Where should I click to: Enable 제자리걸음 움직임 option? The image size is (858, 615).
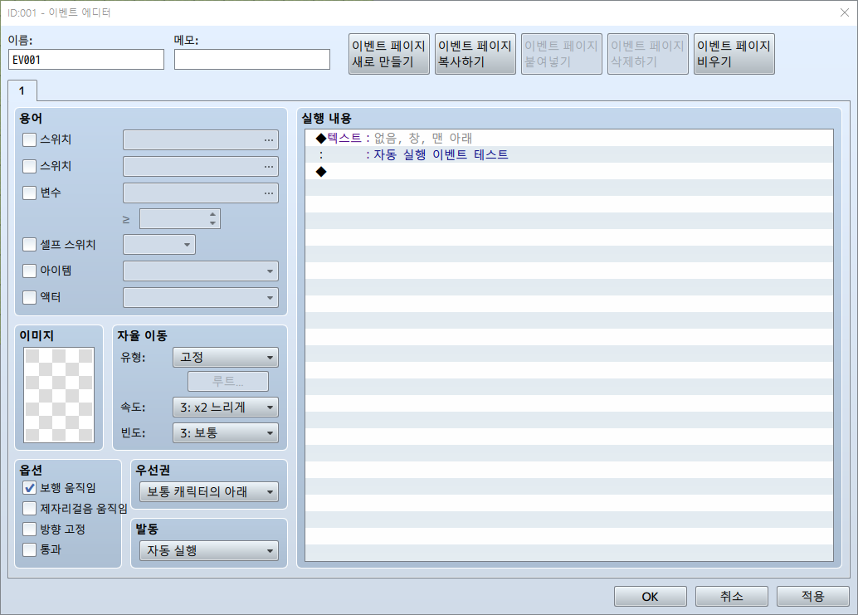point(30,508)
